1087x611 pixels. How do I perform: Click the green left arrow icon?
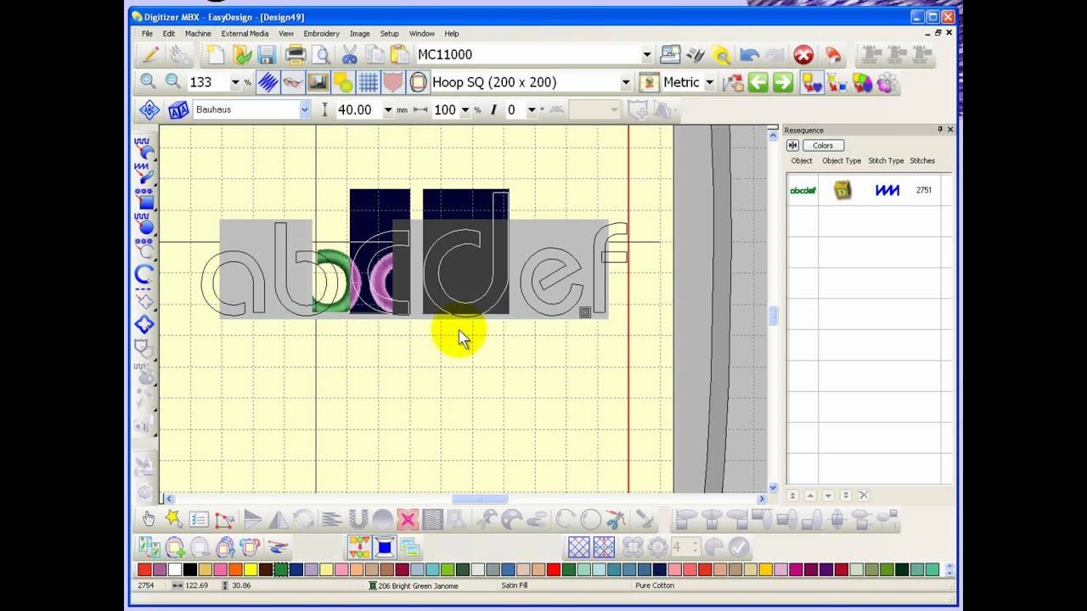[758, 82]
